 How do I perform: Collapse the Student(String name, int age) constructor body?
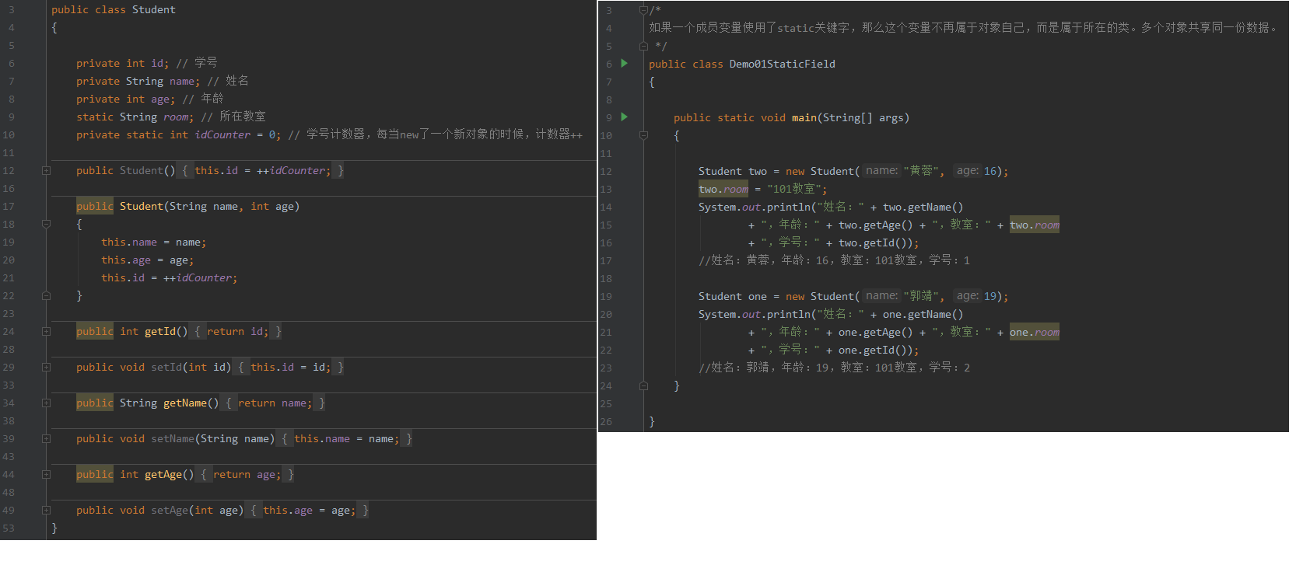pos(46,225)
